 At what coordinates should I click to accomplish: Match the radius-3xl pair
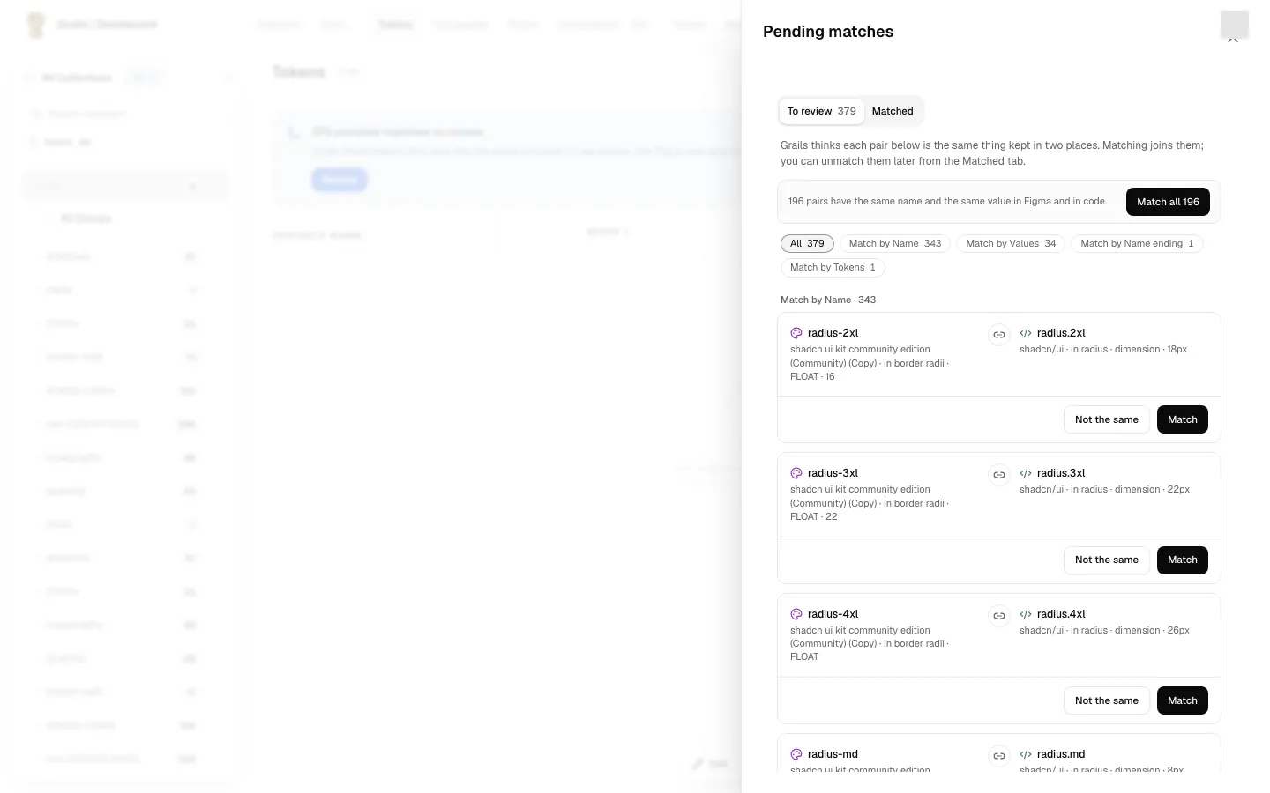coord(1183,560)
